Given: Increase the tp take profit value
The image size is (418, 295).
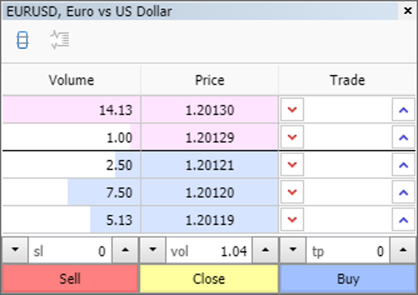Looking at the screenshot, I should pos(404,251).
